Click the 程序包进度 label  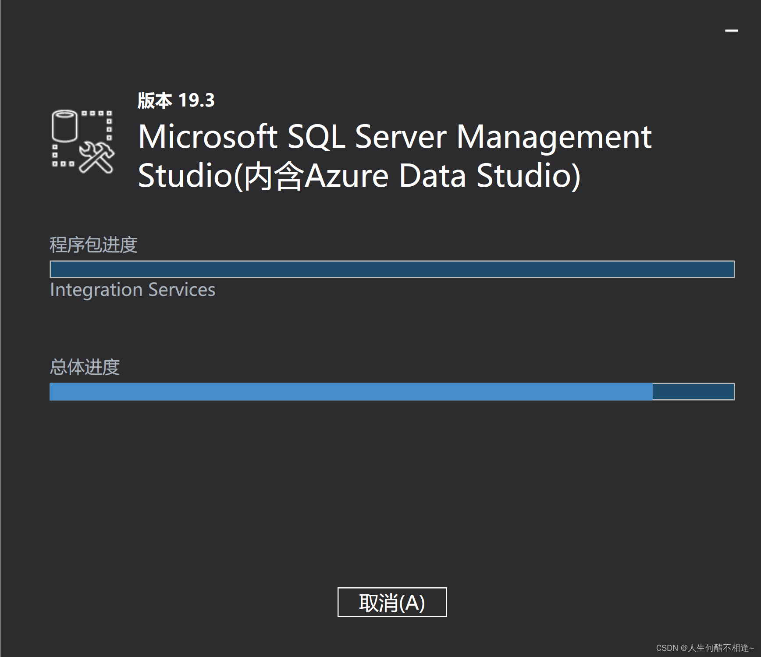93,245
